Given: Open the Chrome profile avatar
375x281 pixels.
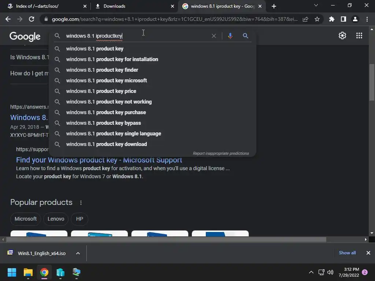Looking at the screenshot, I should (x=355, y=19).
